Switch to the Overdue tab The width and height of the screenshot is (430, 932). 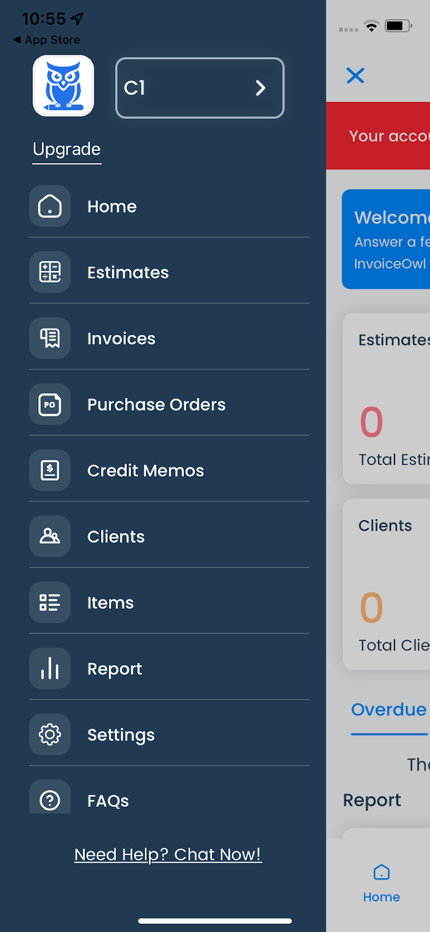pyautogui.click(x=389, y=709)
